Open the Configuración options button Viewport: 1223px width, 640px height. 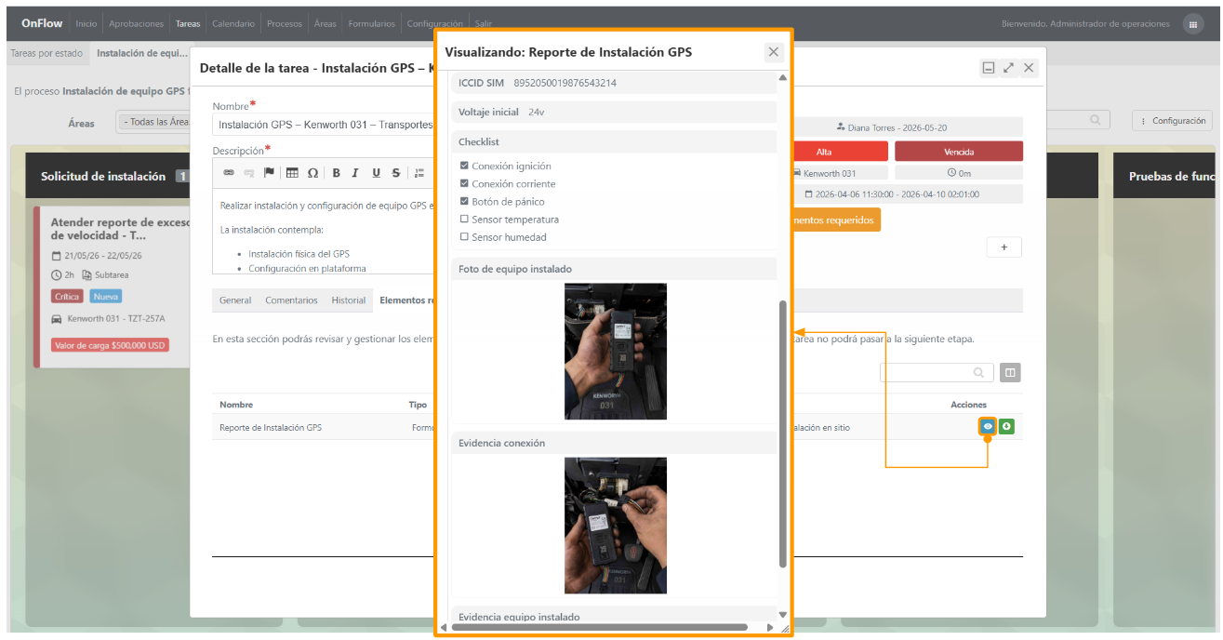coord(1174,121)
